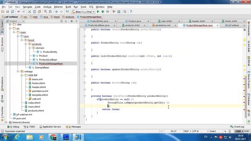251x141 pixels.
Task: Collapse the main folder node
Action: tap(14, 32)
